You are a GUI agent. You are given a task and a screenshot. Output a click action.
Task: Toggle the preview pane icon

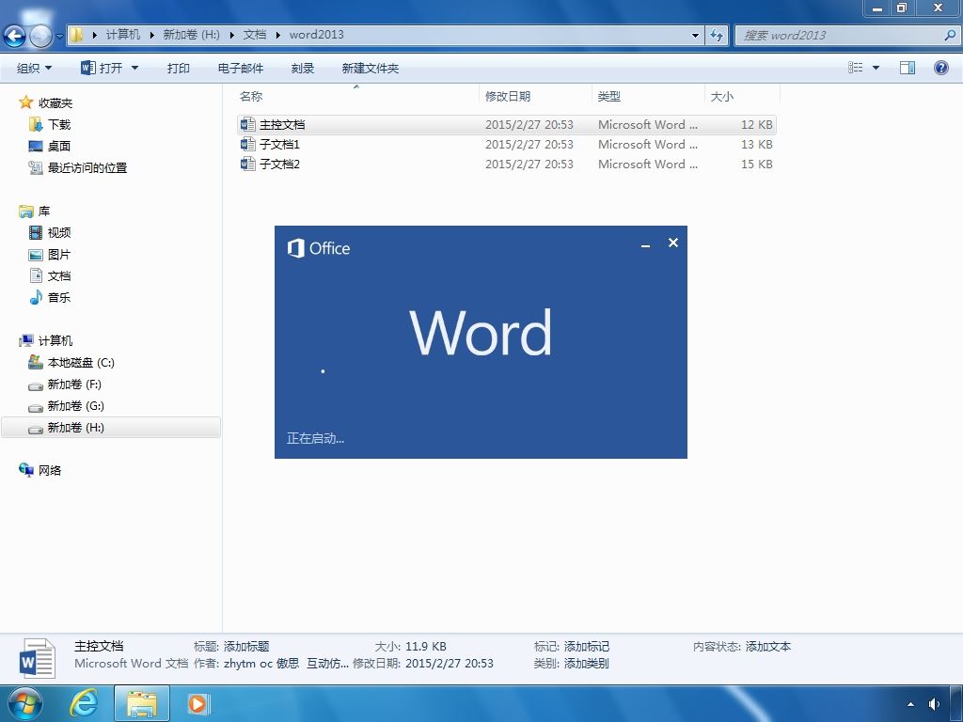(x=908, y=68)
